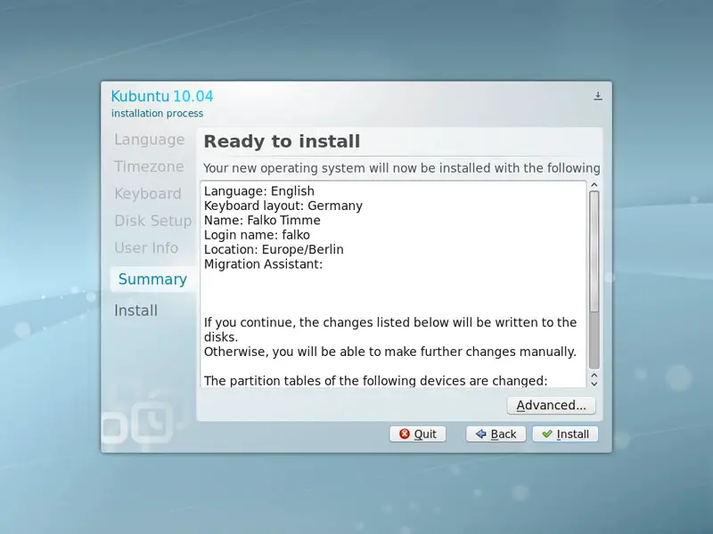Select the Timezone step in sidebar

pos(149,166)
